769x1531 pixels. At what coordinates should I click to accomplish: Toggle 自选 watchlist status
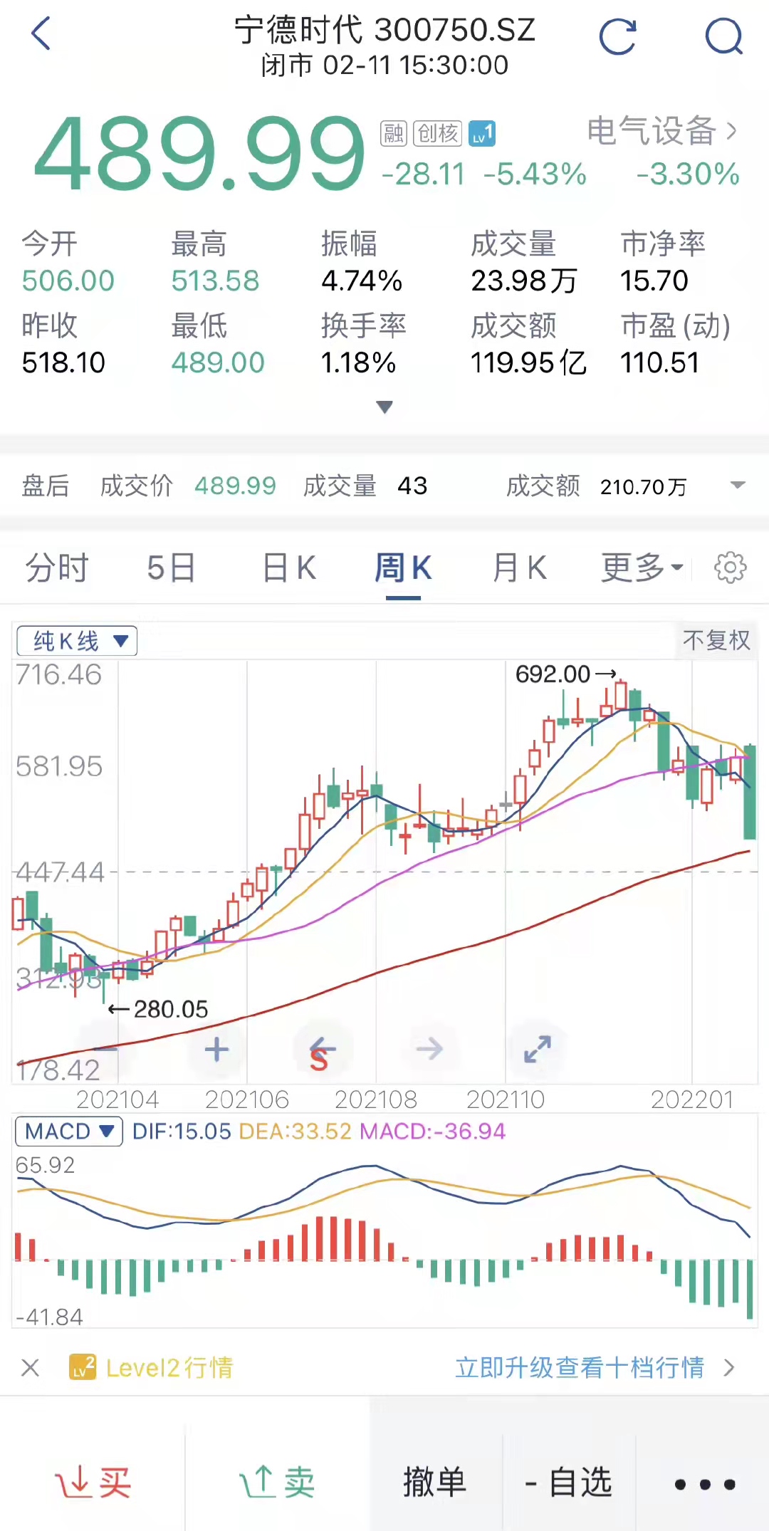click(x=569, y=1483)
